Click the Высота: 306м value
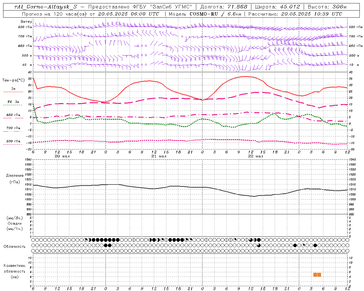The image size is (364, 291). (327, 7)
